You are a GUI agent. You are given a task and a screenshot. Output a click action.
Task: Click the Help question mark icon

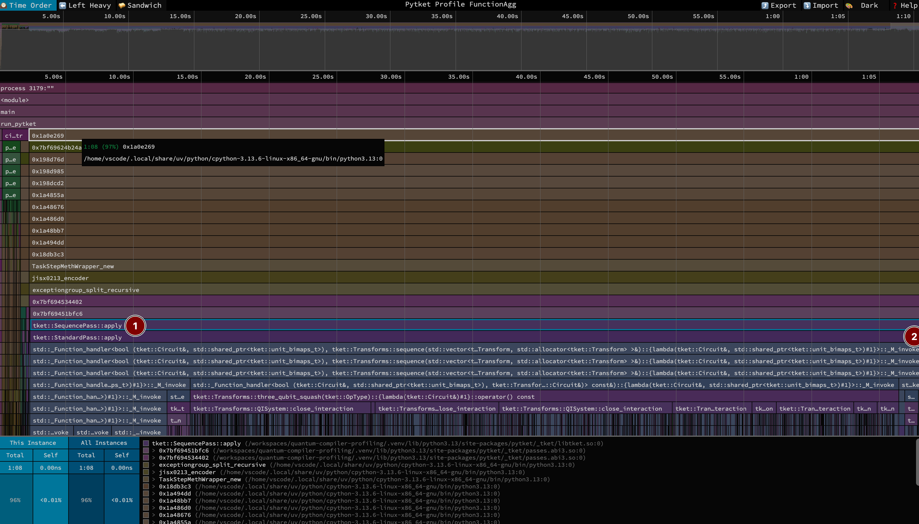point(895,5)
